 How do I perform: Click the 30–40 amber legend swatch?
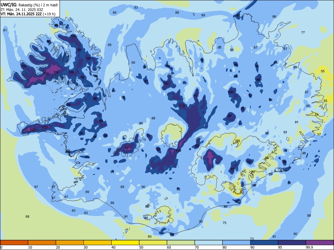[x=98, y=243]
